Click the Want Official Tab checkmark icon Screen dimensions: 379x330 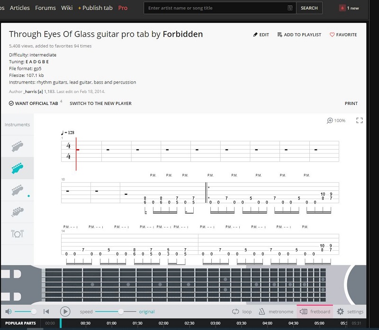[x=11, y=103]
